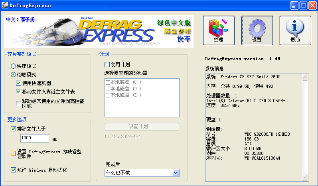This screenshot has width=318, height=186.
Task: Click the WDC WD2000JD-19HBB0 model value
Action: click(267, 134)
